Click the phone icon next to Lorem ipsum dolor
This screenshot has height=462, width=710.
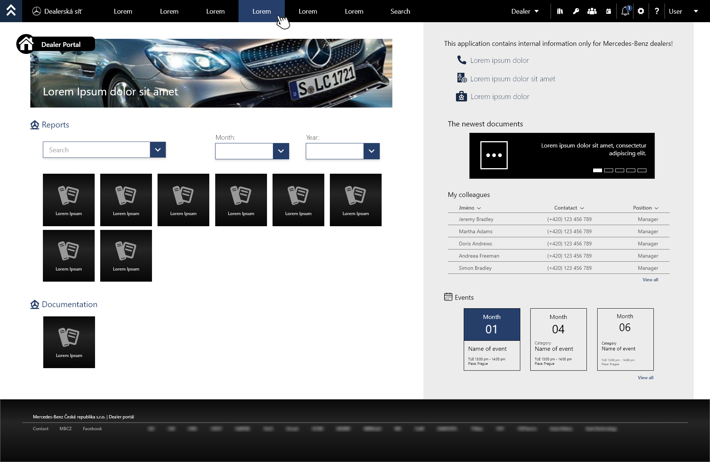[x=461, y=60]
